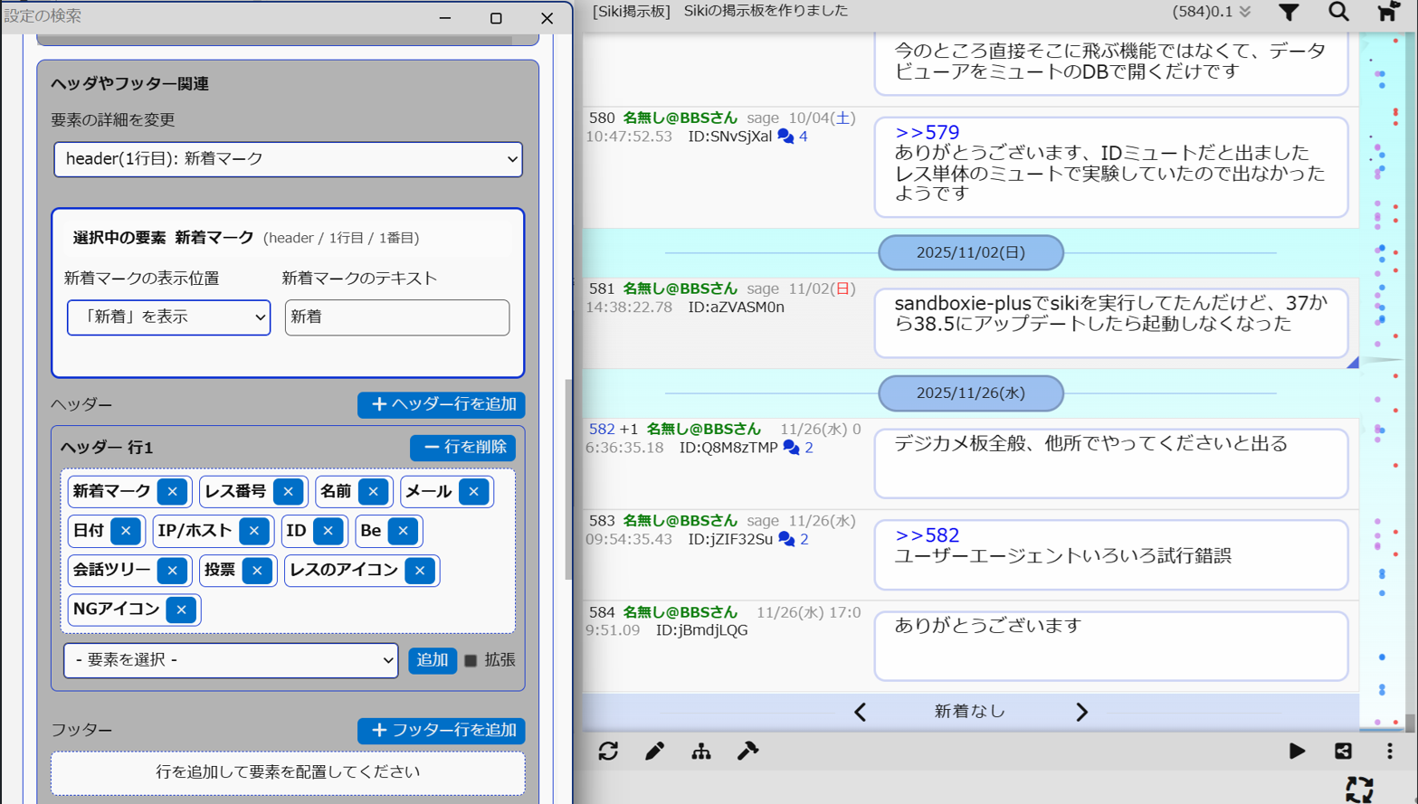This screenshot has height=804, width=1418.
Task: Click the pencil write-post icon
Action: pos(654,752)
